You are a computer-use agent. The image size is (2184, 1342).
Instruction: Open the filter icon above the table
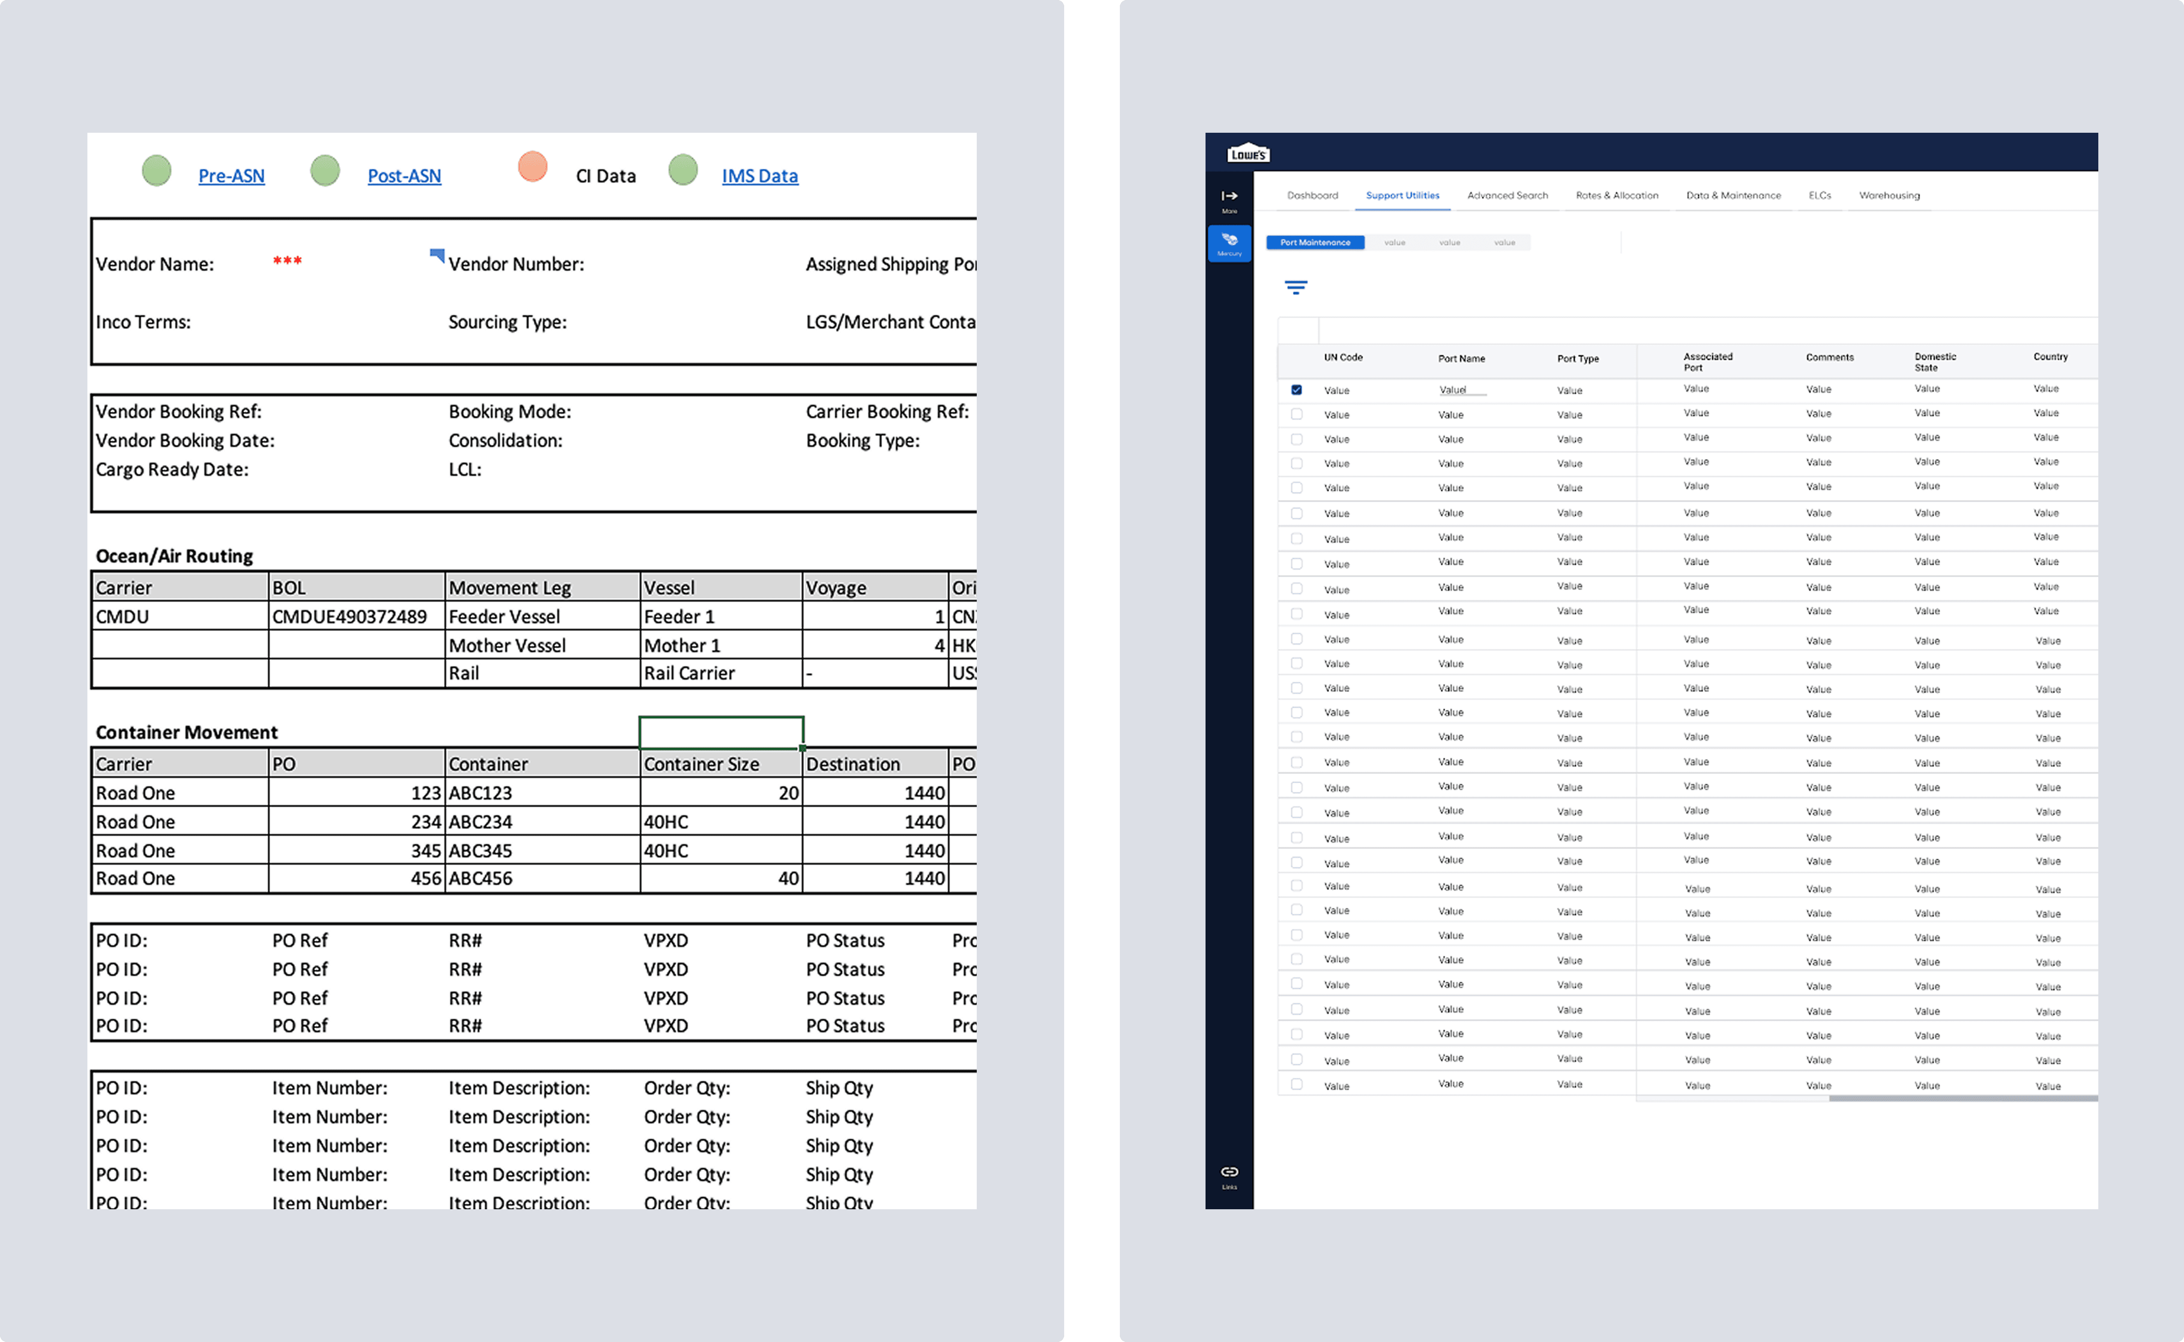[x=1295, y=286]
